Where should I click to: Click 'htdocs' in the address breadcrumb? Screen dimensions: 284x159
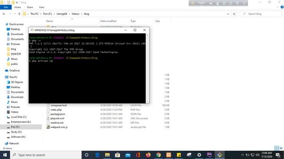(x=75, y=14)
